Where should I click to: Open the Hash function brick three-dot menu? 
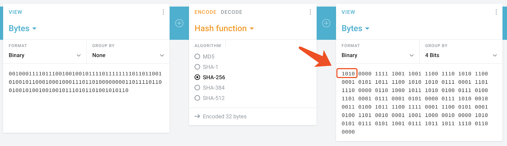click(x=310, y=12)
